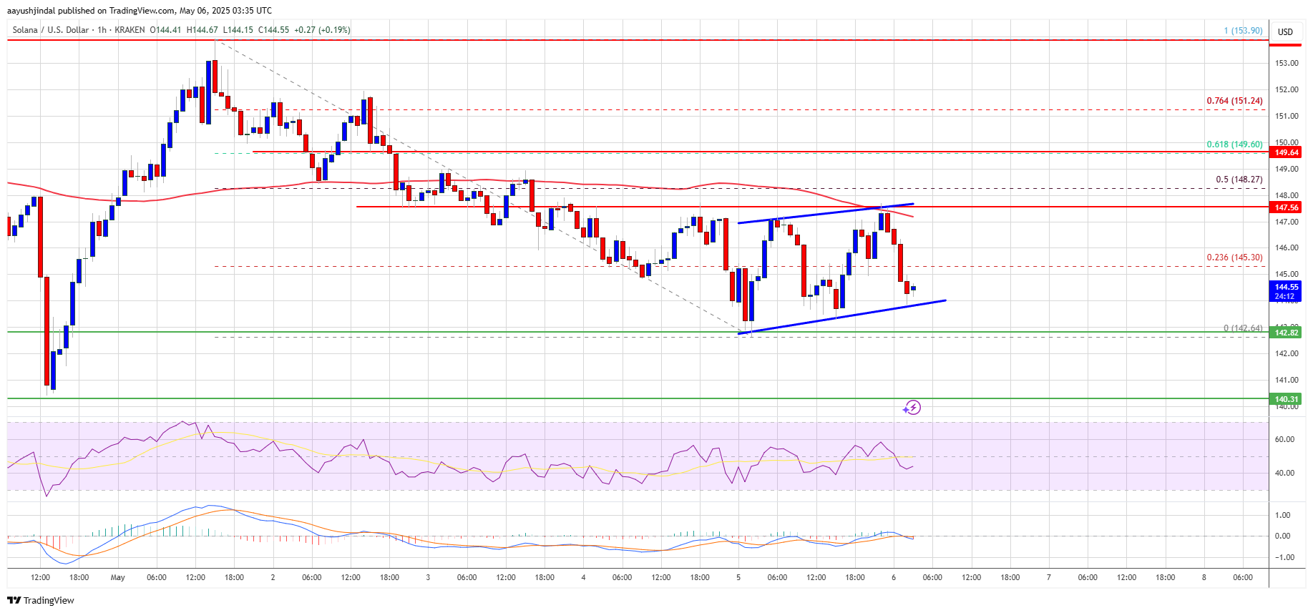Image resolution: width=1313 pixels, height=613 pixels.
Task: Select the low value L144.15
Action: pos(238,30)
